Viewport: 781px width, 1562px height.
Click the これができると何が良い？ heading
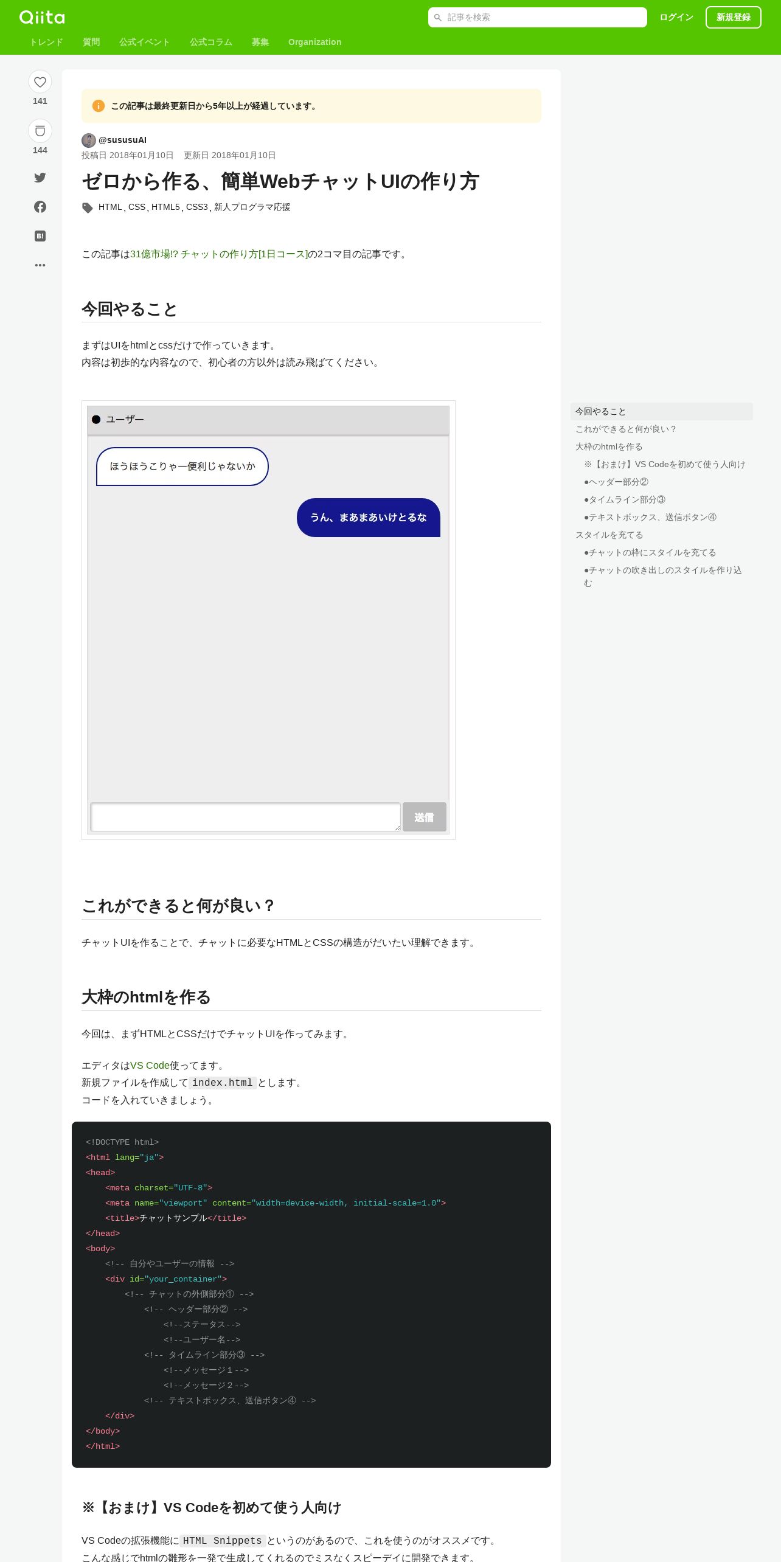tap(179, 906)
